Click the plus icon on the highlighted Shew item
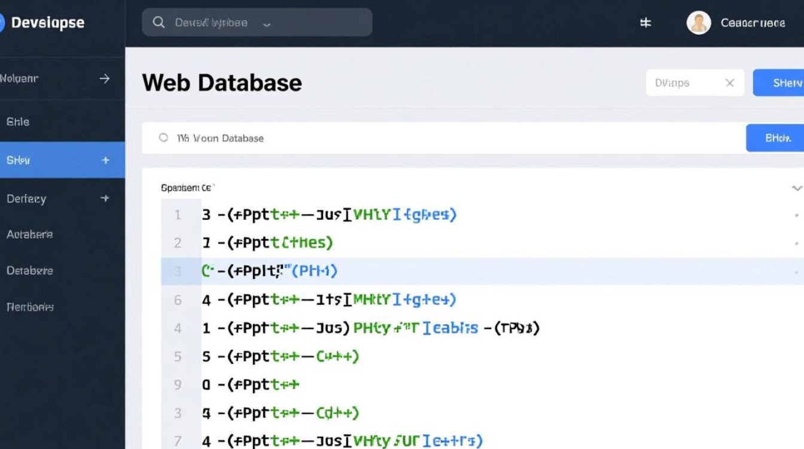804x449 pixels. (x=106, y=160)
